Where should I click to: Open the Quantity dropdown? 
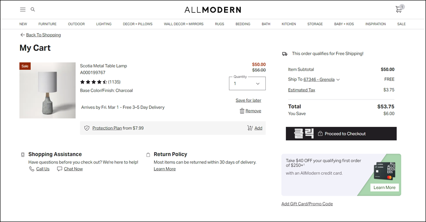coord(247,84)
